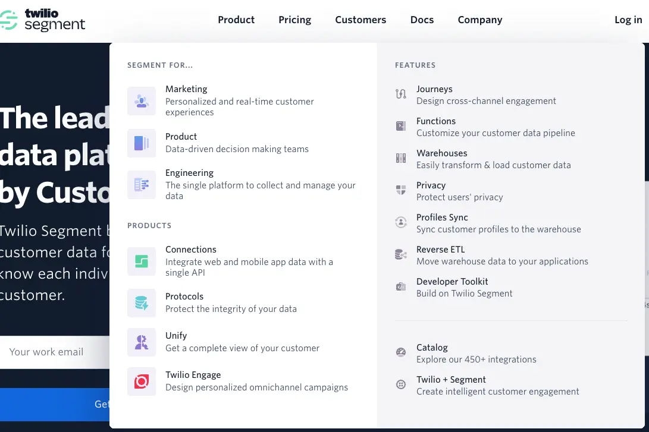Click the Log in link
Screen dimensions: 649x432
tap(628, 20)
